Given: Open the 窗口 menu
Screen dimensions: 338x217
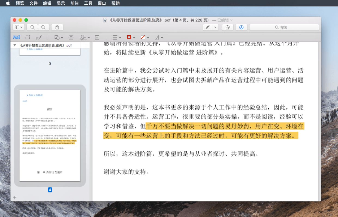Looking at the screenshot, I should (102, 3).
